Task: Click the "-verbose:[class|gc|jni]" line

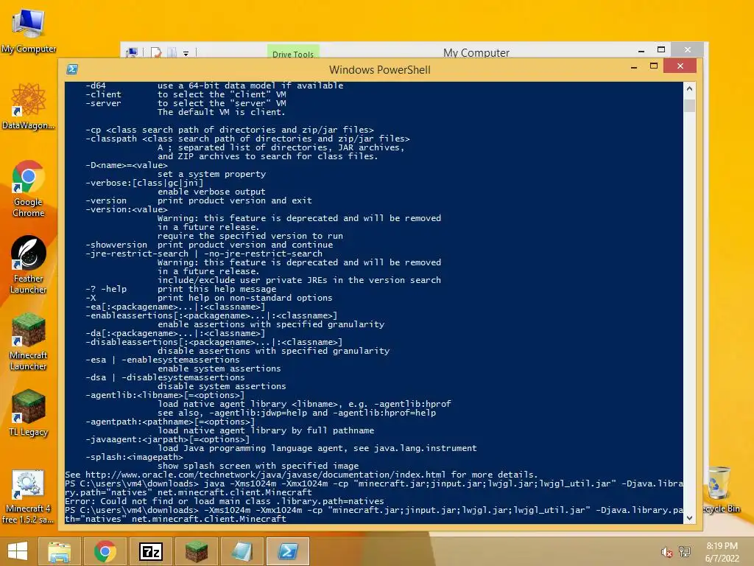Action: (x=144, y=183)
